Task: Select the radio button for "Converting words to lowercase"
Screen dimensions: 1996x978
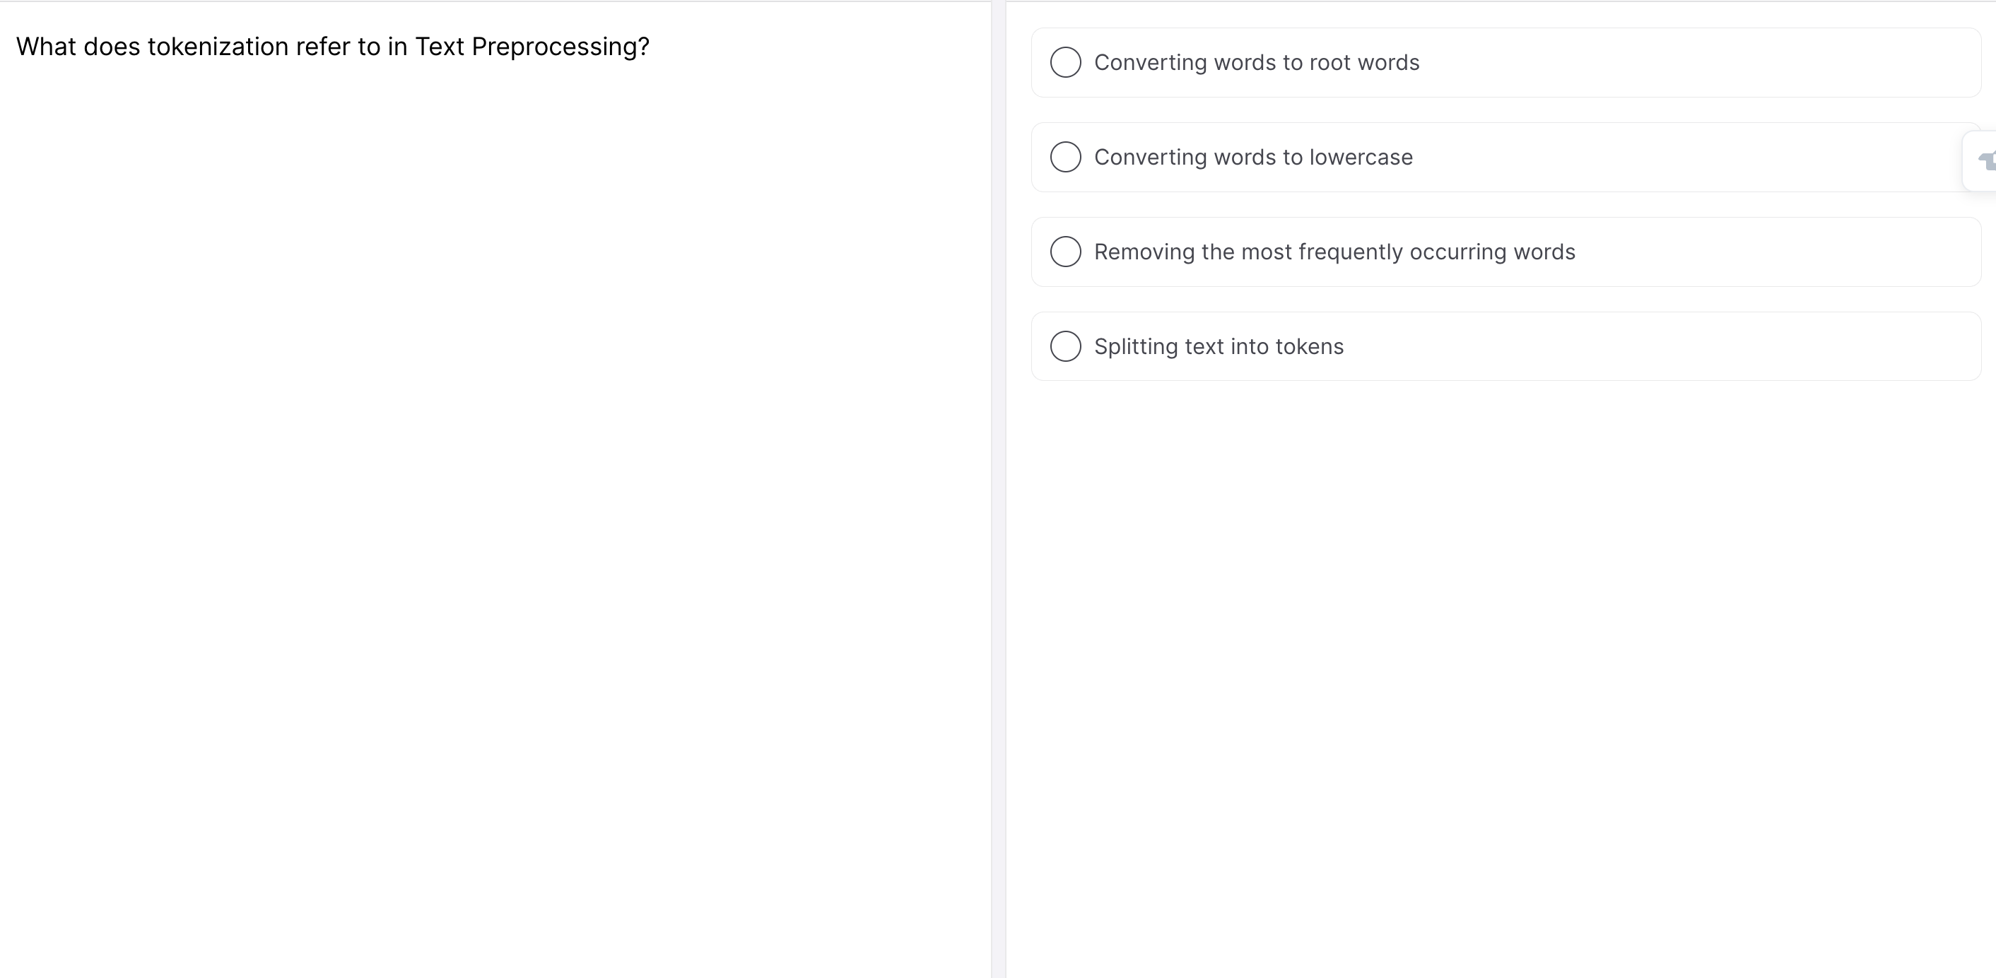Action: point(1065,158)
